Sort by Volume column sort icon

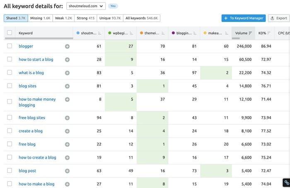click(x=250, y=33)
